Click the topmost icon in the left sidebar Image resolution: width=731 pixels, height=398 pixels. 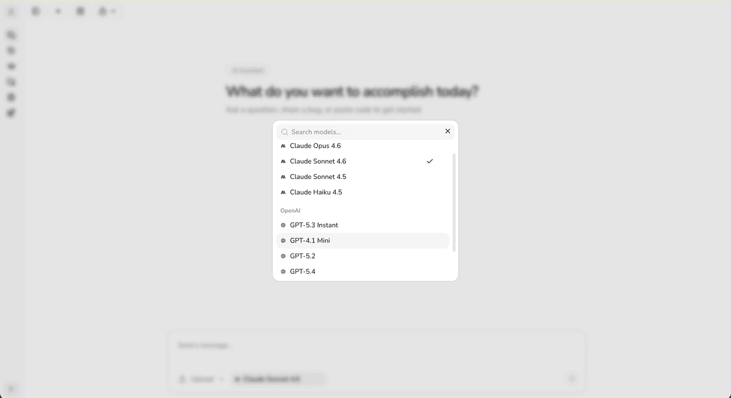pyautogui.click(x=11, y=35)
